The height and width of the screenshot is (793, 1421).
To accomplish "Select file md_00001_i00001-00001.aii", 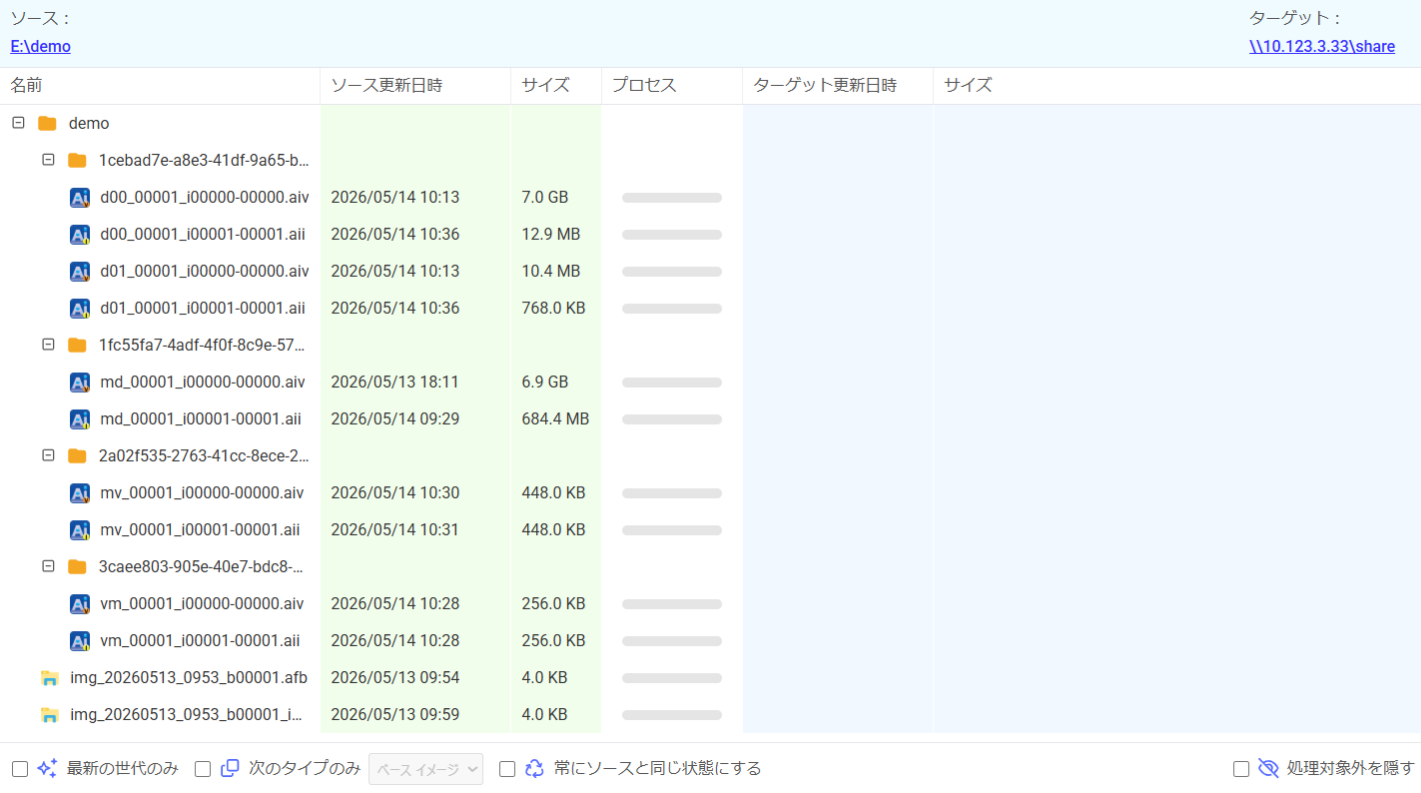I will pos(201,419).
